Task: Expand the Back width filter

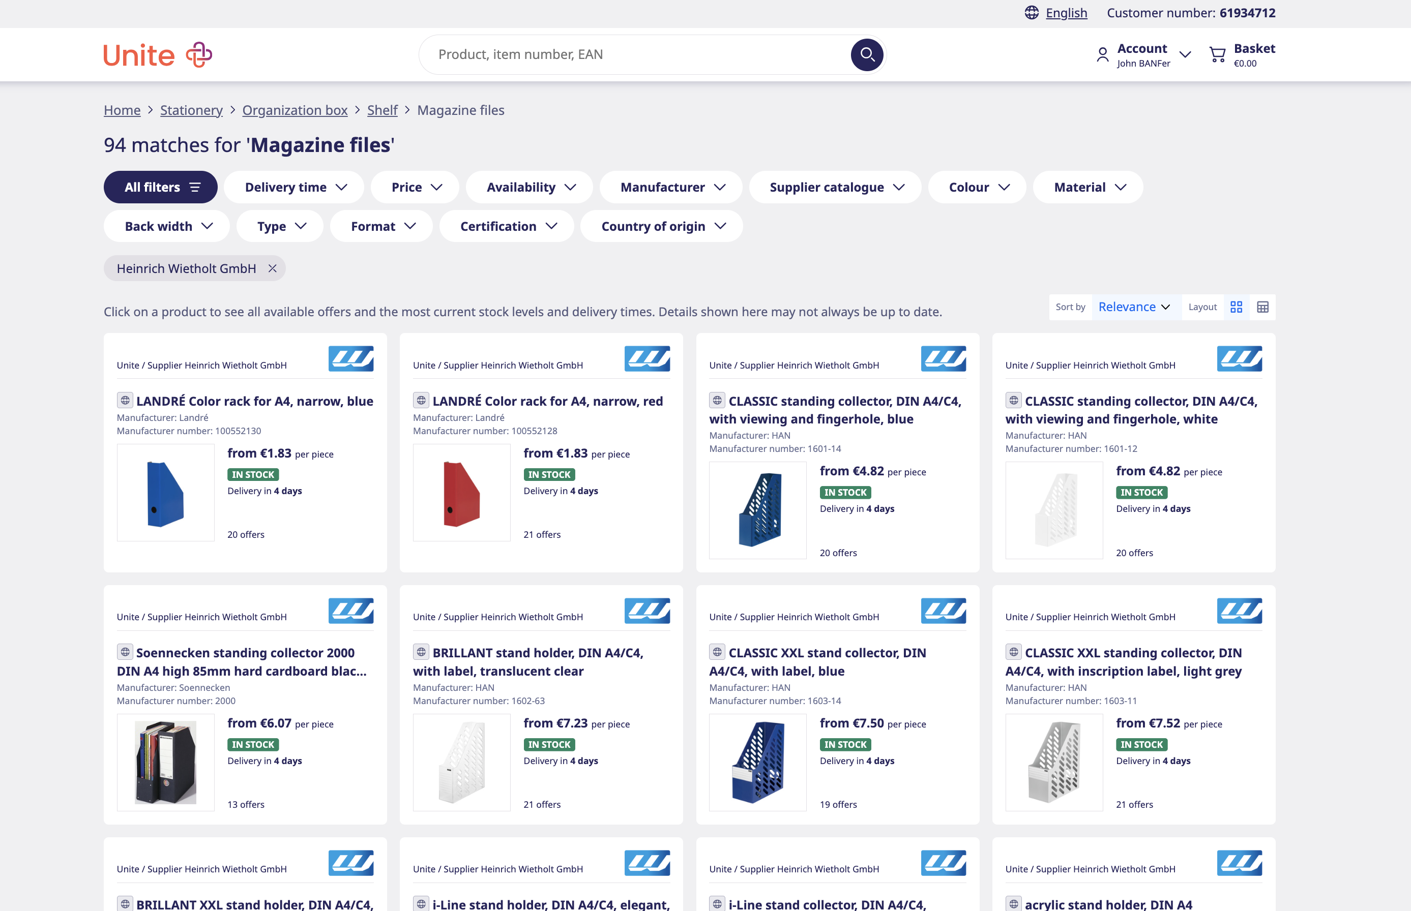Action: coord(167,226)
